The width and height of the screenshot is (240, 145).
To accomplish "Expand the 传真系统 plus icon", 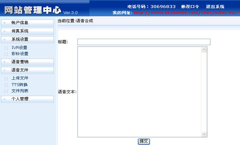I will (4, 31).
